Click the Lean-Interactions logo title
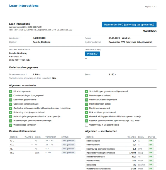The height and width of the screenshot is (170, 166). point(24,6)
